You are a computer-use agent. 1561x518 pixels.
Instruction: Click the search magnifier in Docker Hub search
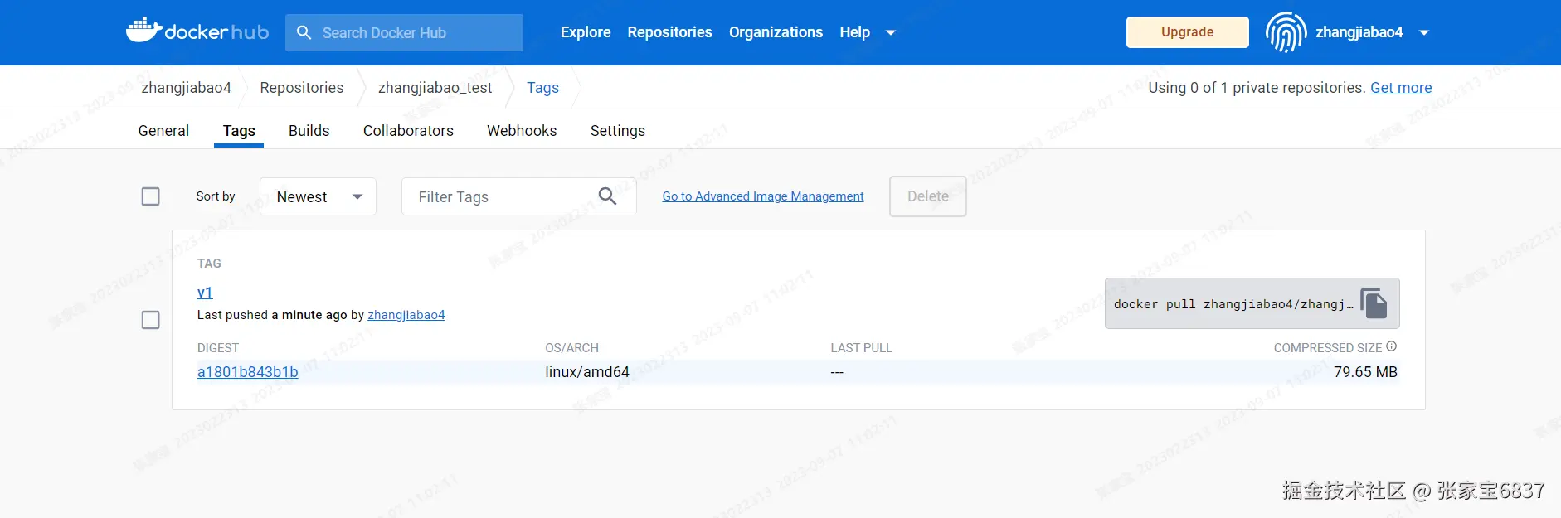304,32
